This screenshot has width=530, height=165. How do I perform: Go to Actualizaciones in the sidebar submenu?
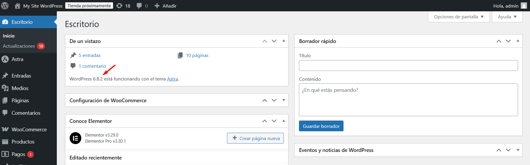pos(19,46)
